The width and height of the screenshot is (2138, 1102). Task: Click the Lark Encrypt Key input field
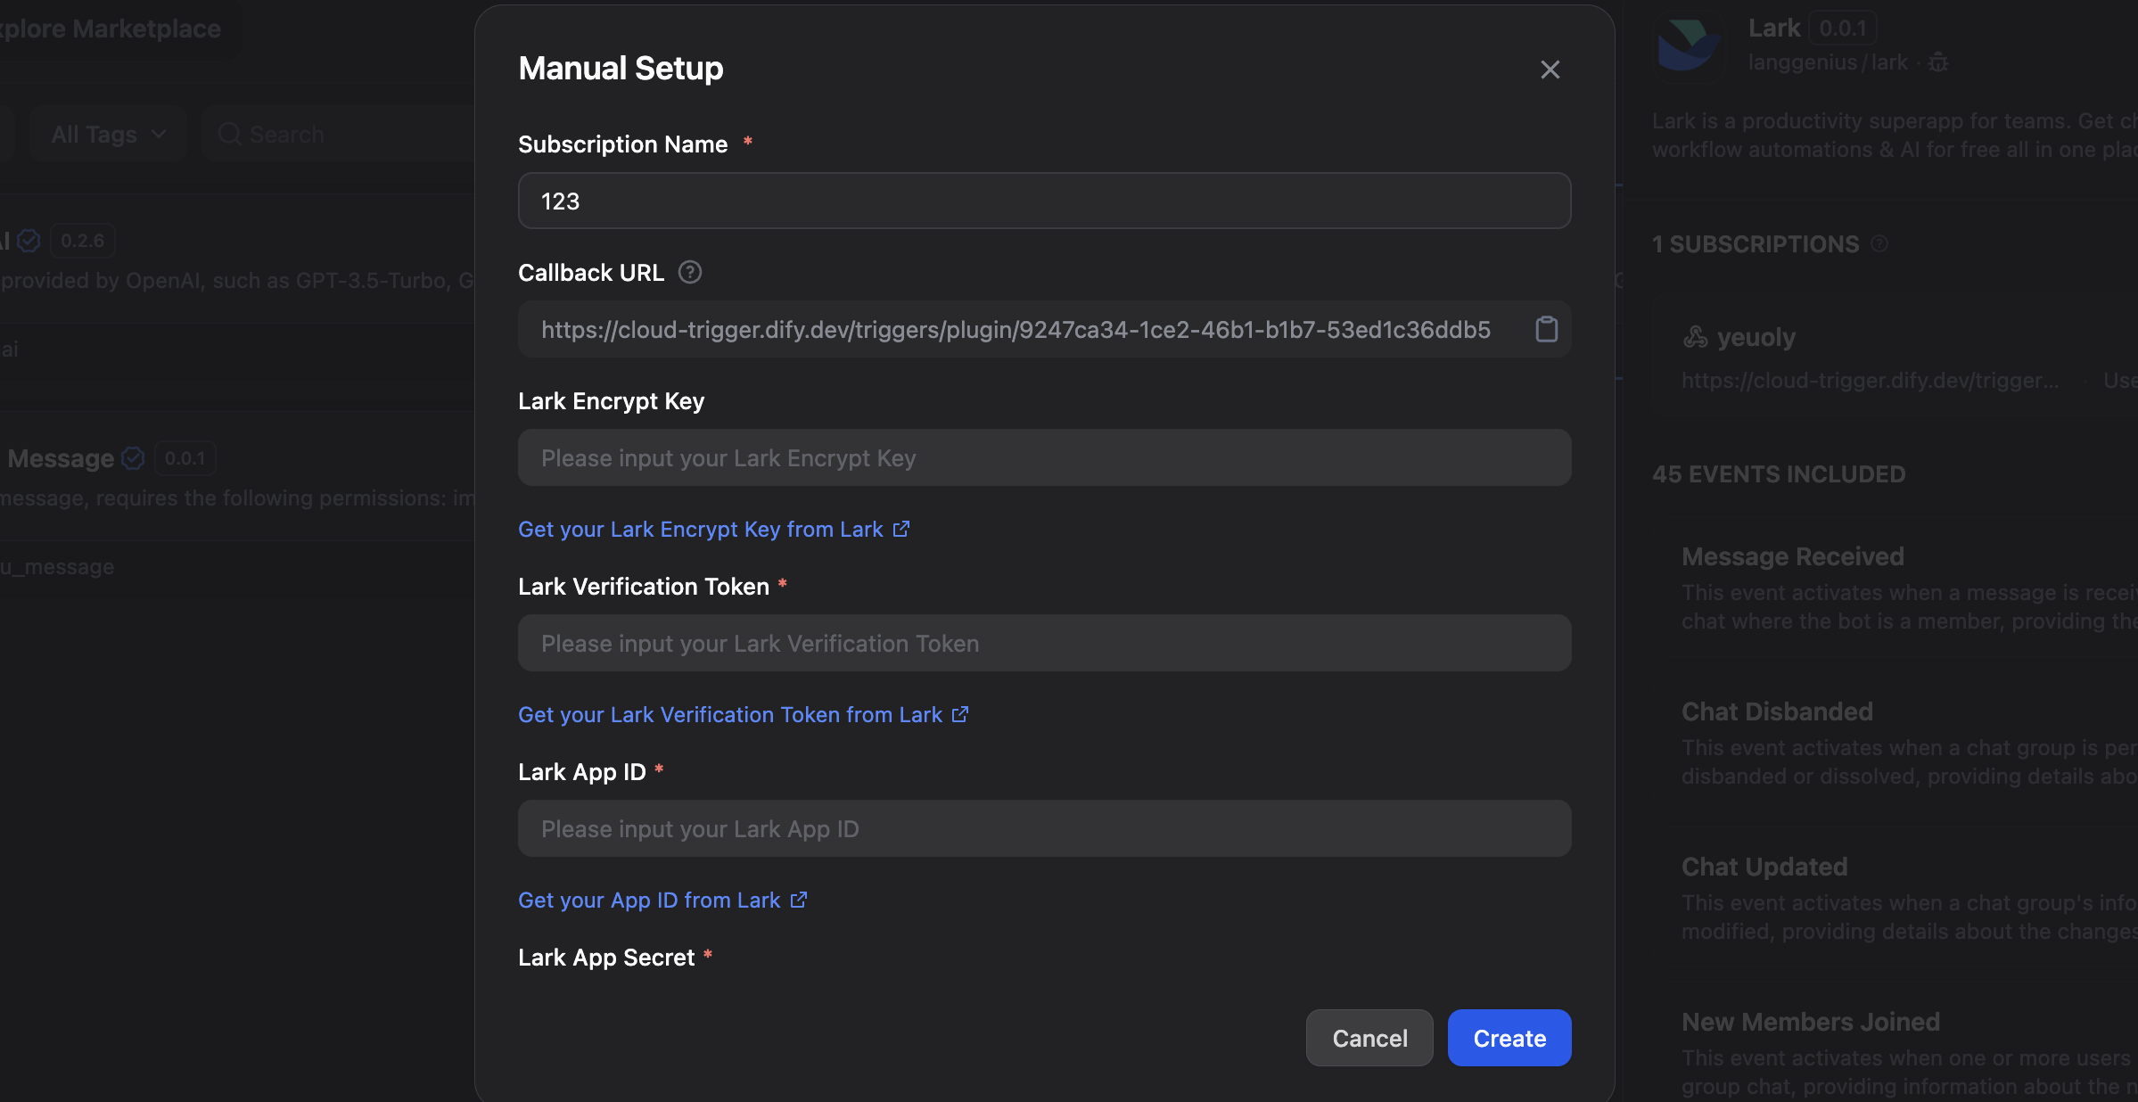point(1044,457)
